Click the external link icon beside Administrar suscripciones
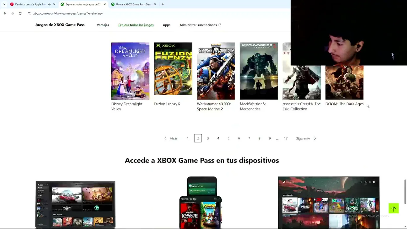The image size is (407, 229). (x=220, y=25)
